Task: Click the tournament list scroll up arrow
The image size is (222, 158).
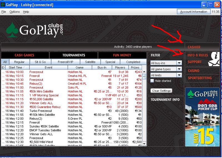Action: pyautogui.click(x=144, y=72)
